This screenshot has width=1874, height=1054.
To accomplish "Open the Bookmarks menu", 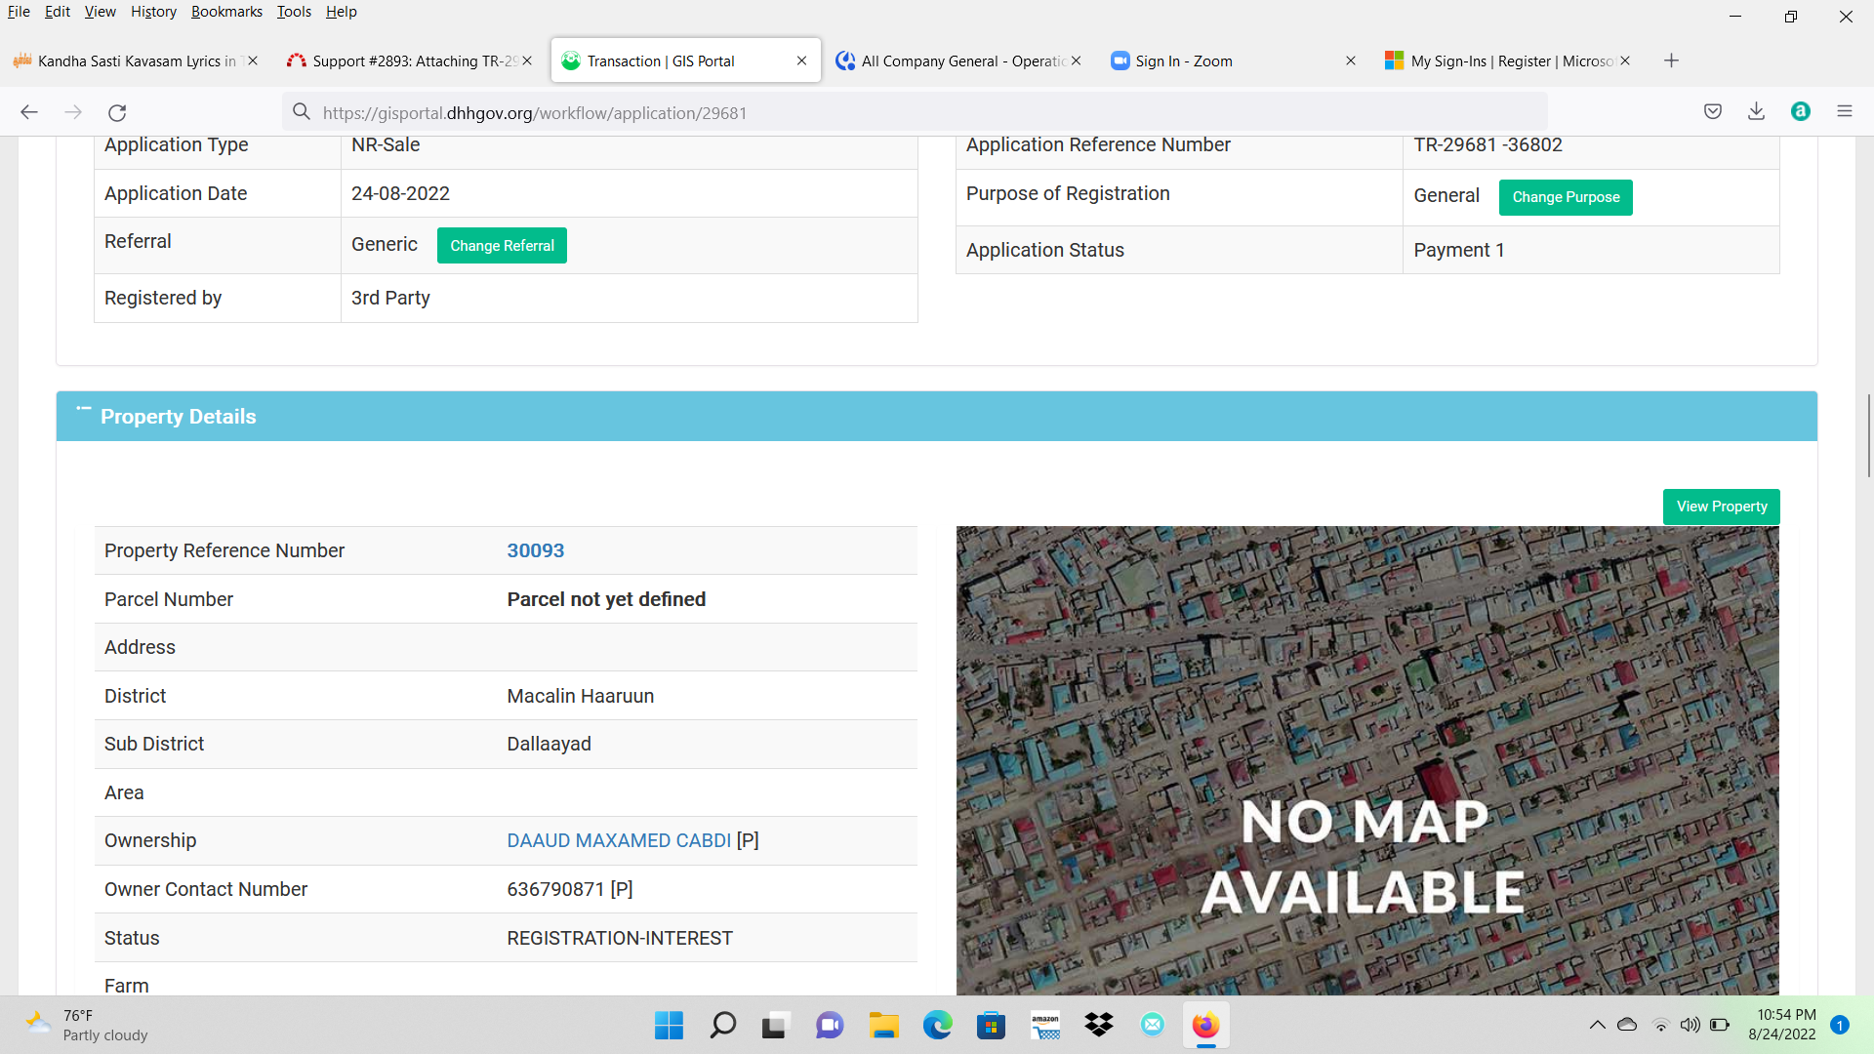I will [x=226, y=12].
